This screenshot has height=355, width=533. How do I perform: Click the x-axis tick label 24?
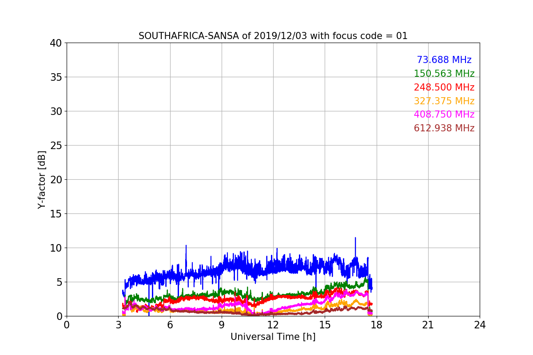(480, 325)
